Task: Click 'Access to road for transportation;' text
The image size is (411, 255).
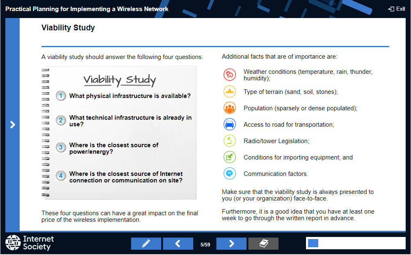Action: click(289, 125)
